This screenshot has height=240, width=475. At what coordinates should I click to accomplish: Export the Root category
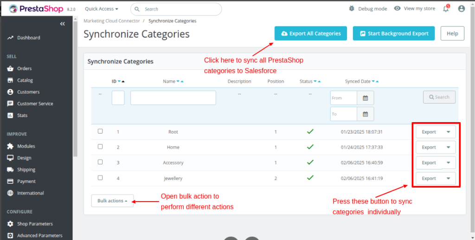(429, 132)
